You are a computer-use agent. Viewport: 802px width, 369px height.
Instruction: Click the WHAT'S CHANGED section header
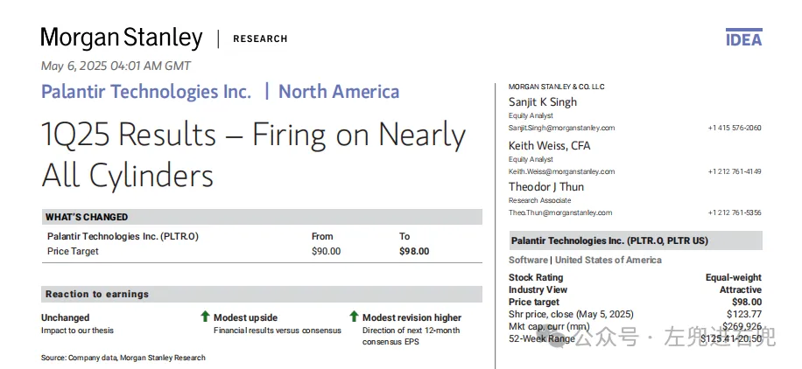[87, 217]
